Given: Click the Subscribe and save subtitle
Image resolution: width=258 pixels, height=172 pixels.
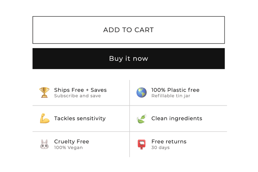Looking at the screenshot, I should (77, 96).
